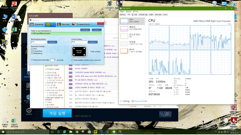241x135 pixels.
Task: Select the Hide overlay radio button
Action: coord(89,51)
